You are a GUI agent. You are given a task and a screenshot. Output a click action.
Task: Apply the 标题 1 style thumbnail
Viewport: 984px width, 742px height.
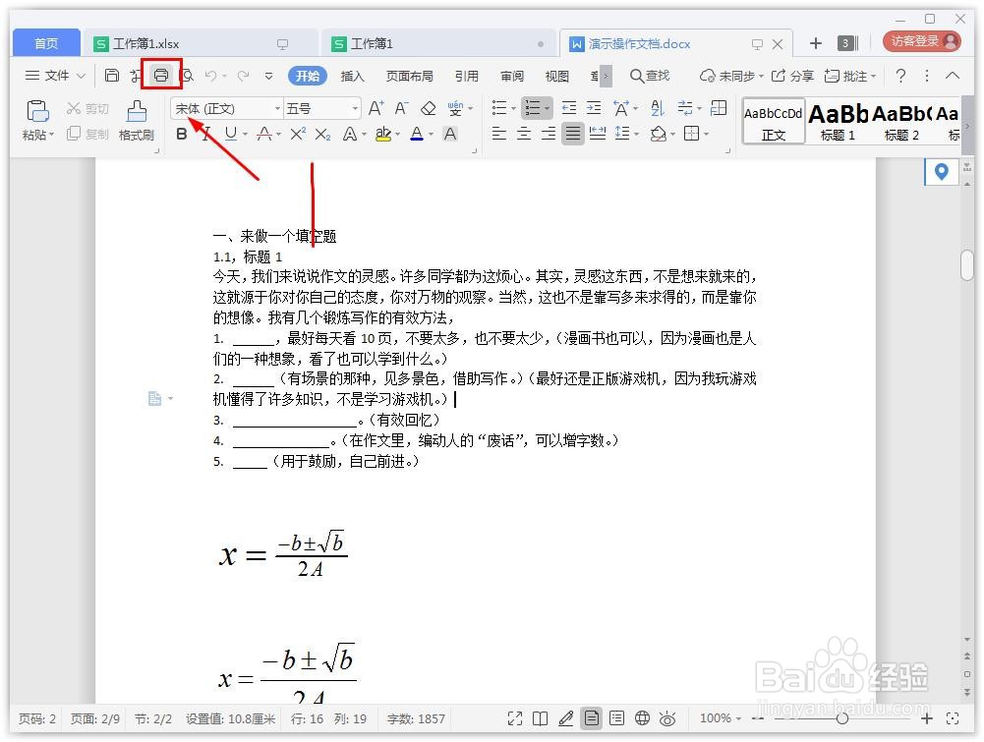click(x=837, y=121)
